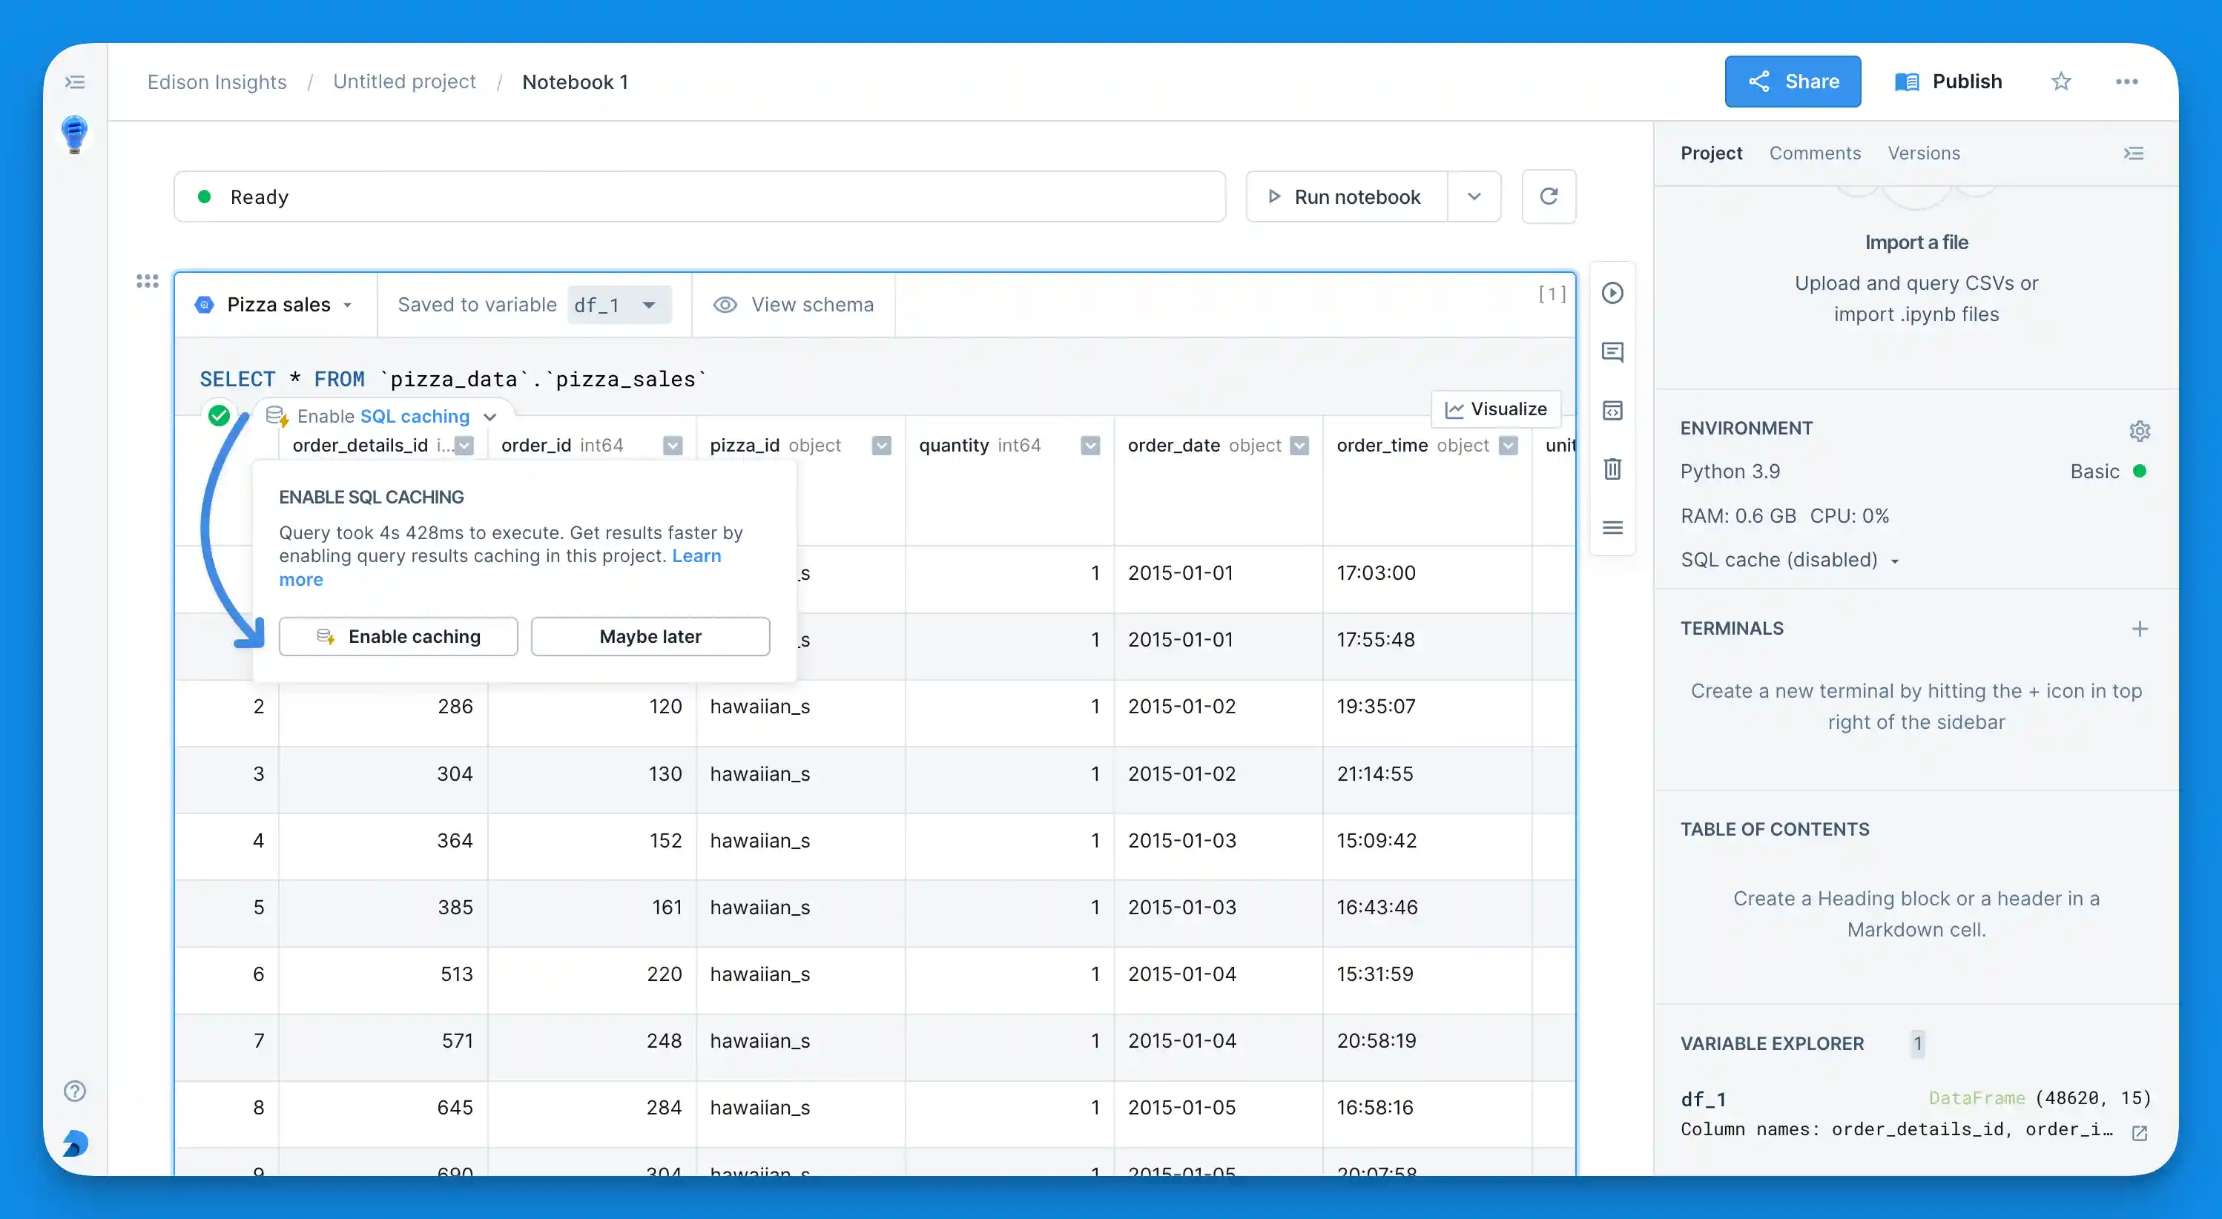Open the df_1 variable name dropdown
Image resolution: width=2222 pixels, height=1219 pixels.
pyautogui.click(x=619, y=305)
